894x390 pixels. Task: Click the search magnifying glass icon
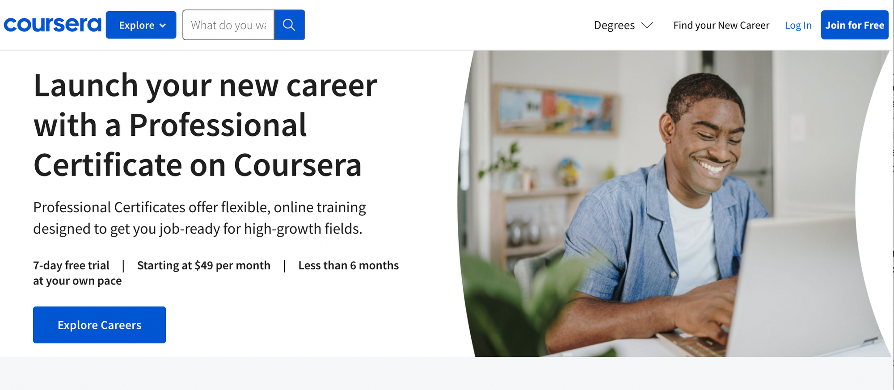(290, 25)
